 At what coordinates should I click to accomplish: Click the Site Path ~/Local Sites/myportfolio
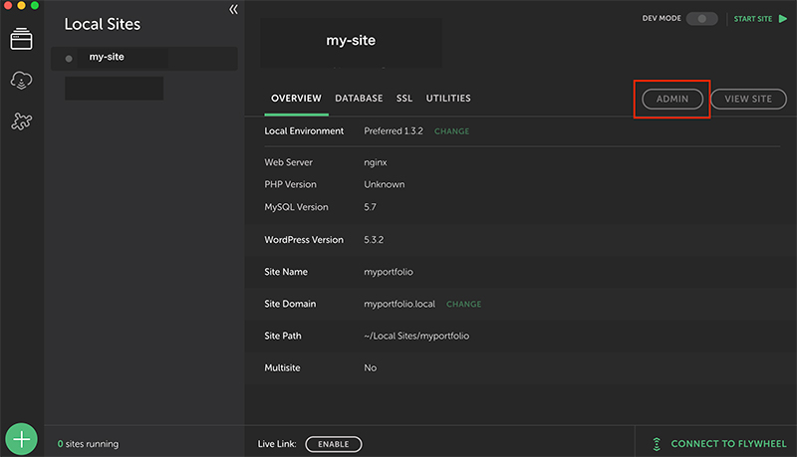(416, 336)
